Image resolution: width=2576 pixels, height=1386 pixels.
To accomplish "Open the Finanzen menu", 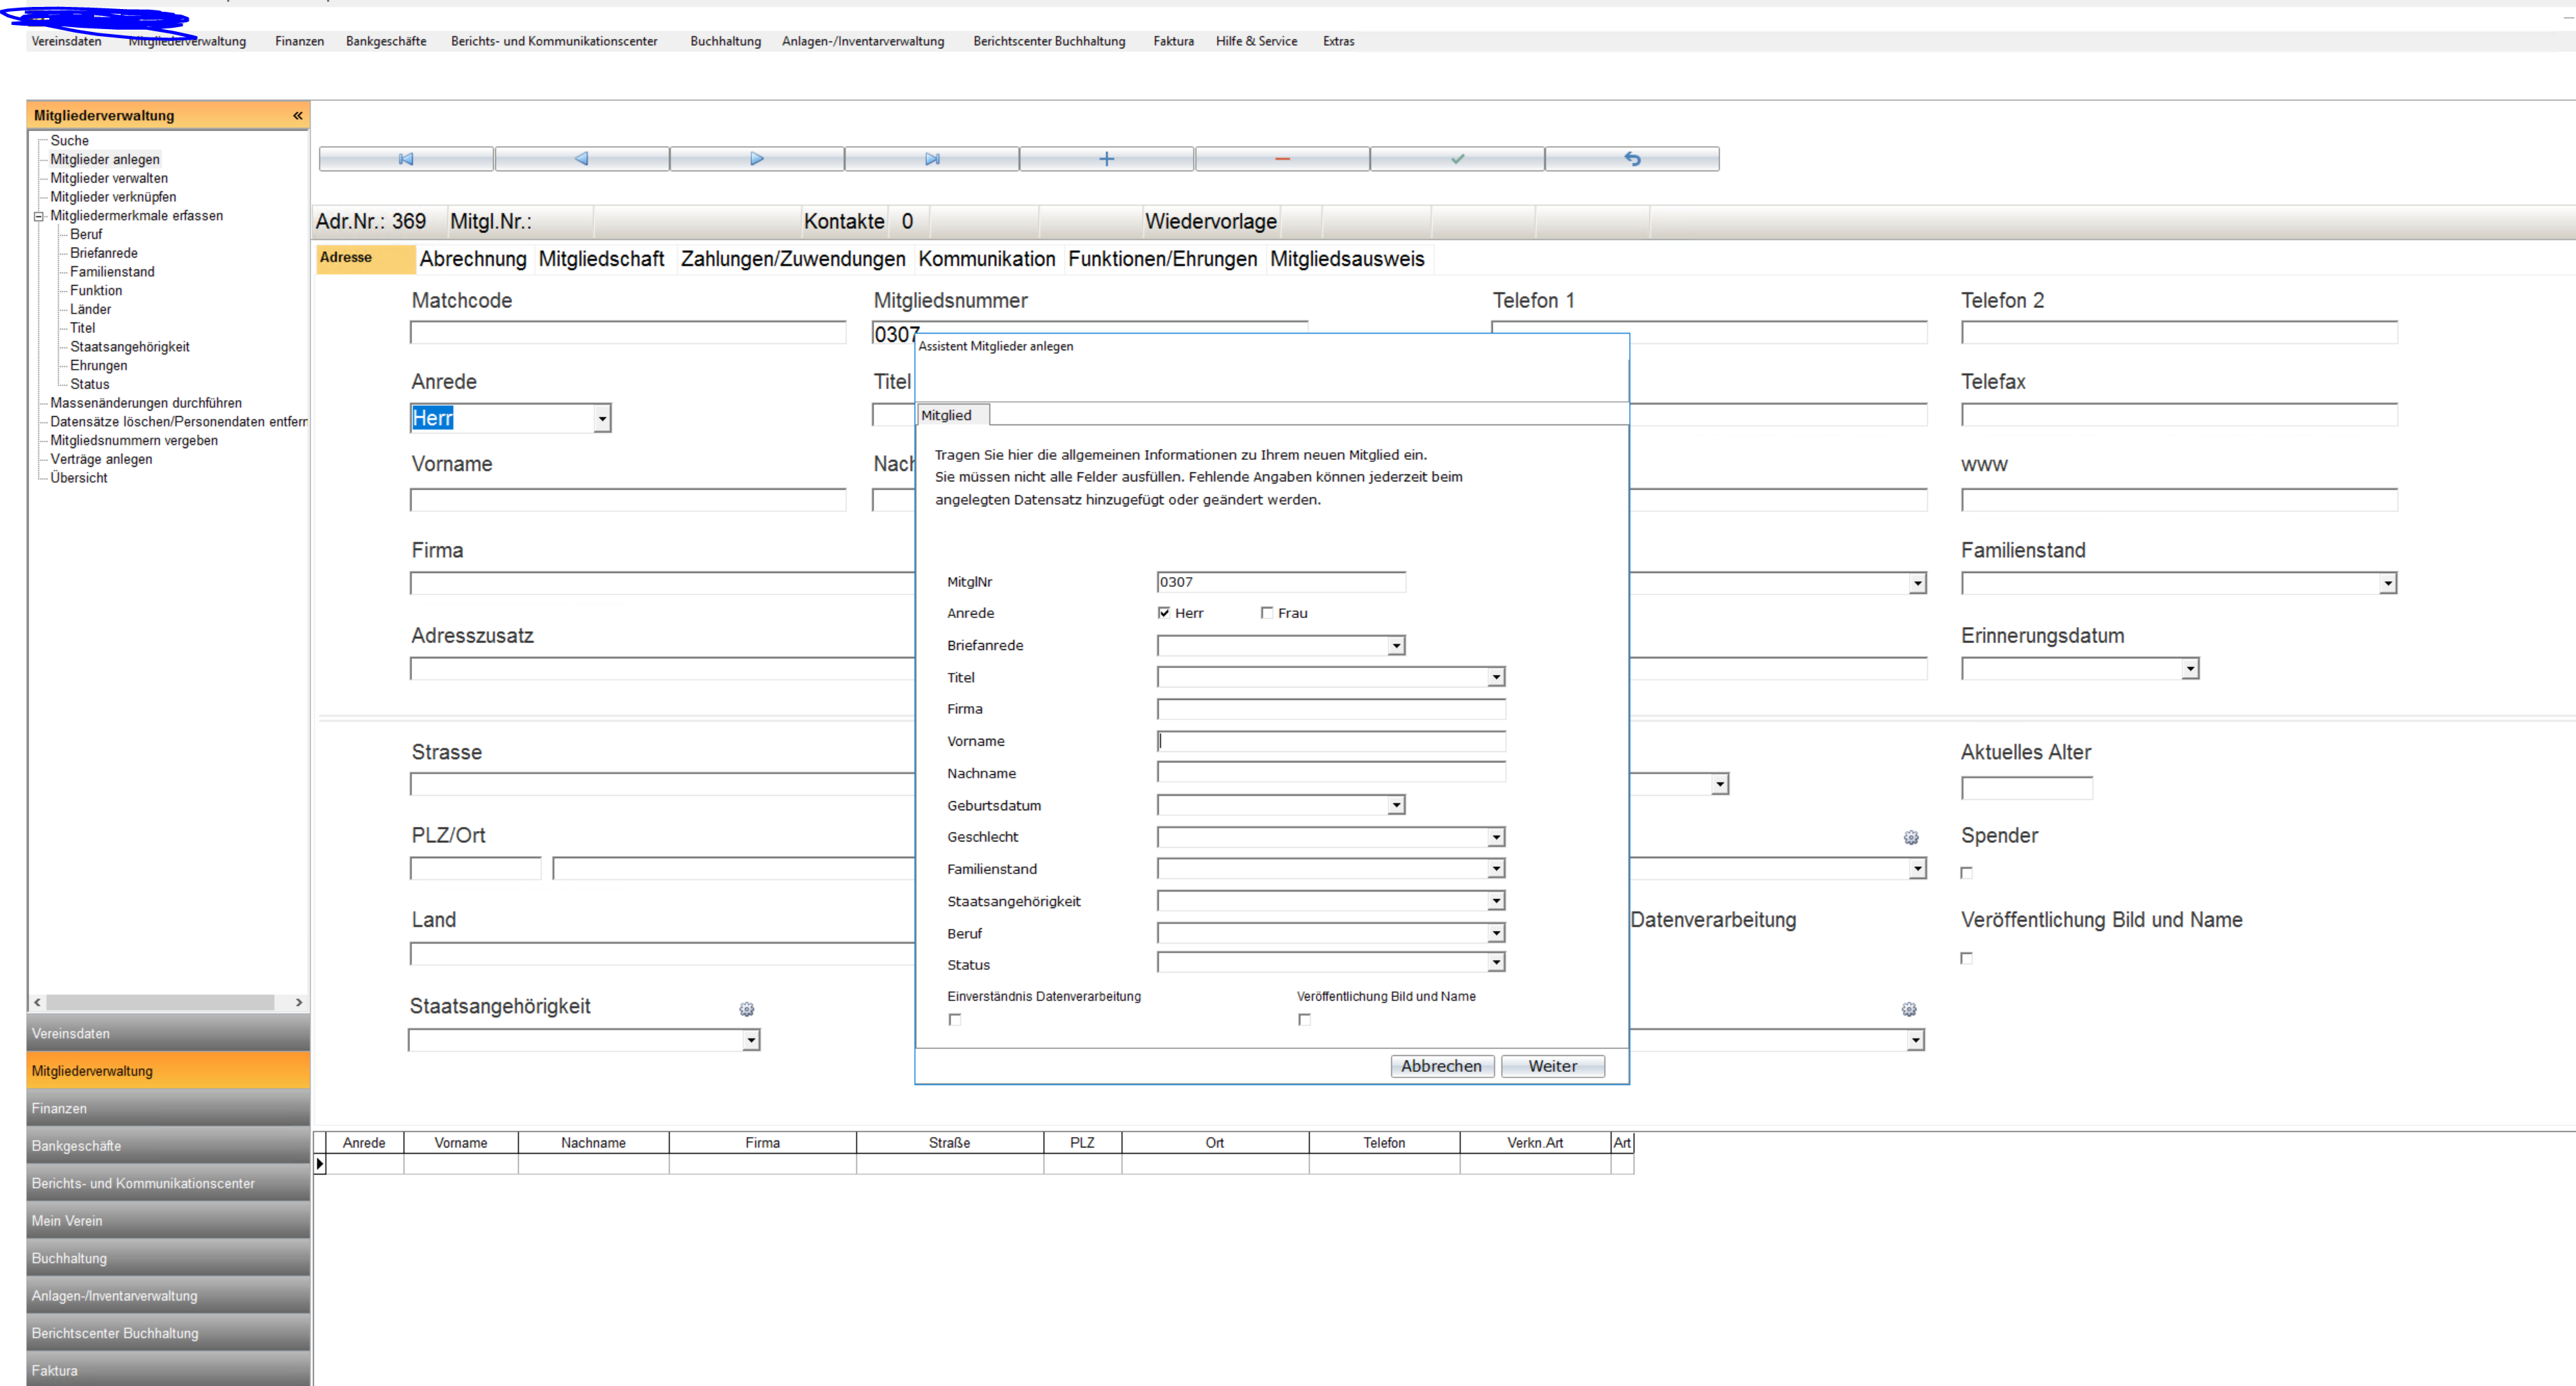I will [x=299, y=41].
